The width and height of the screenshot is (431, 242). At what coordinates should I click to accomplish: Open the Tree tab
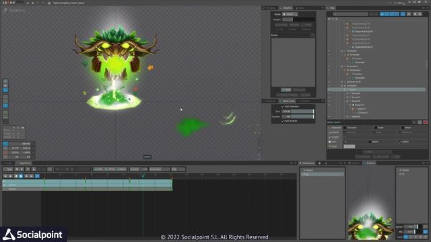tap(331, 8)
